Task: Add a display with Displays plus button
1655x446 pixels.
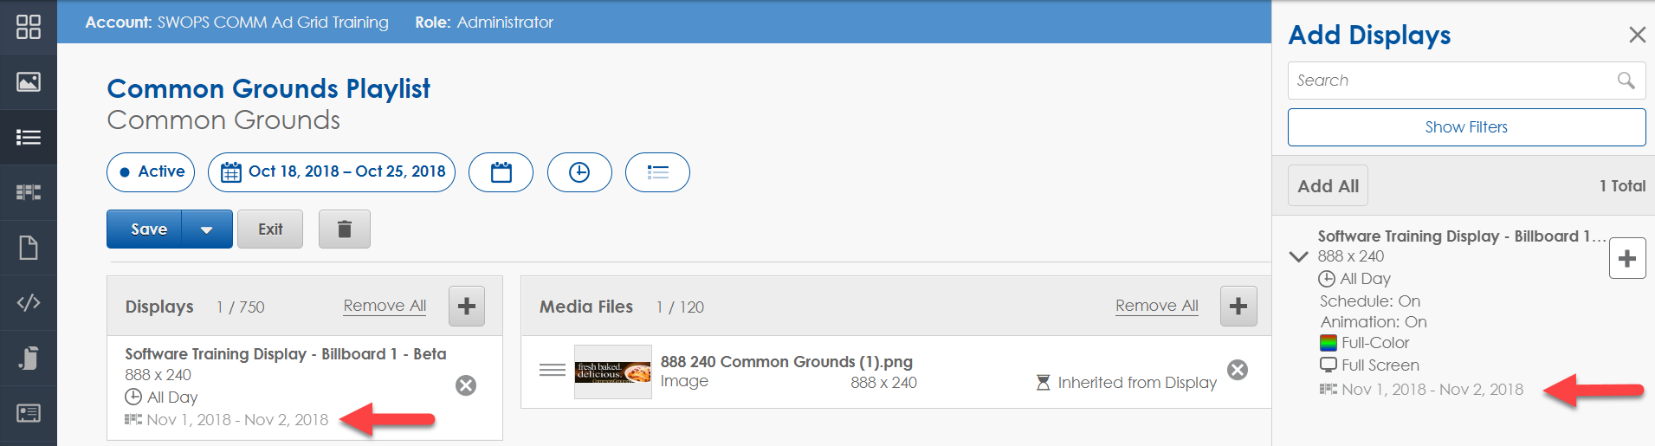Action: point(467,307)
